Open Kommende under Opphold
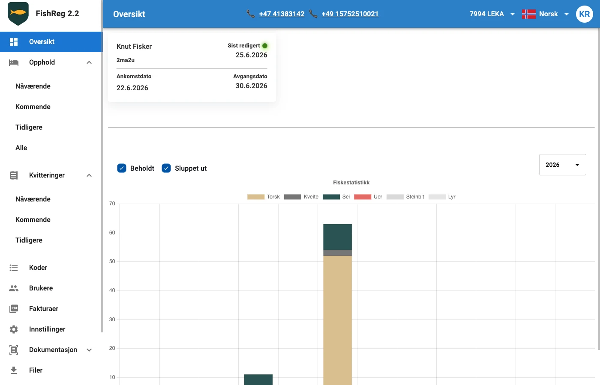This screenshot has height=385, width=600. tap(51, 107)
